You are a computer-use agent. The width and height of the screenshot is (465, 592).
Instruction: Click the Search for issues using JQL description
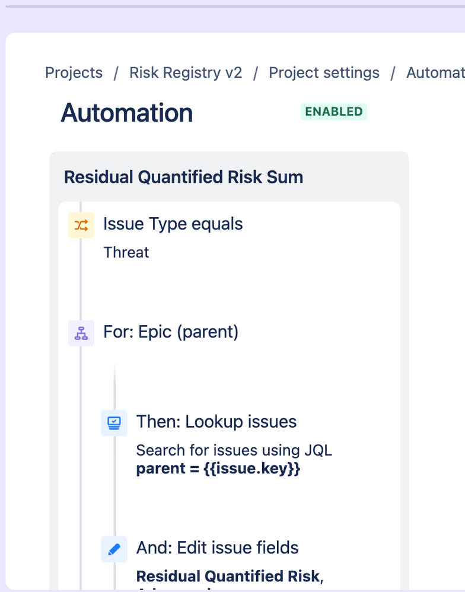point(234,450)
